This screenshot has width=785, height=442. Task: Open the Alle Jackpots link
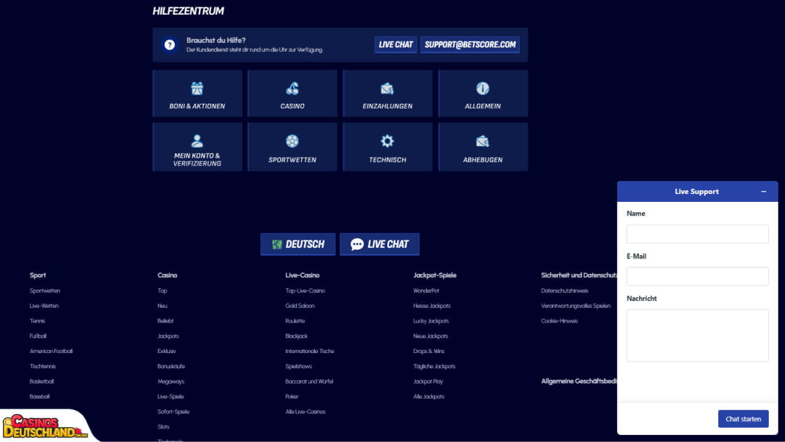pyautogui.click(x=429, y=397)
